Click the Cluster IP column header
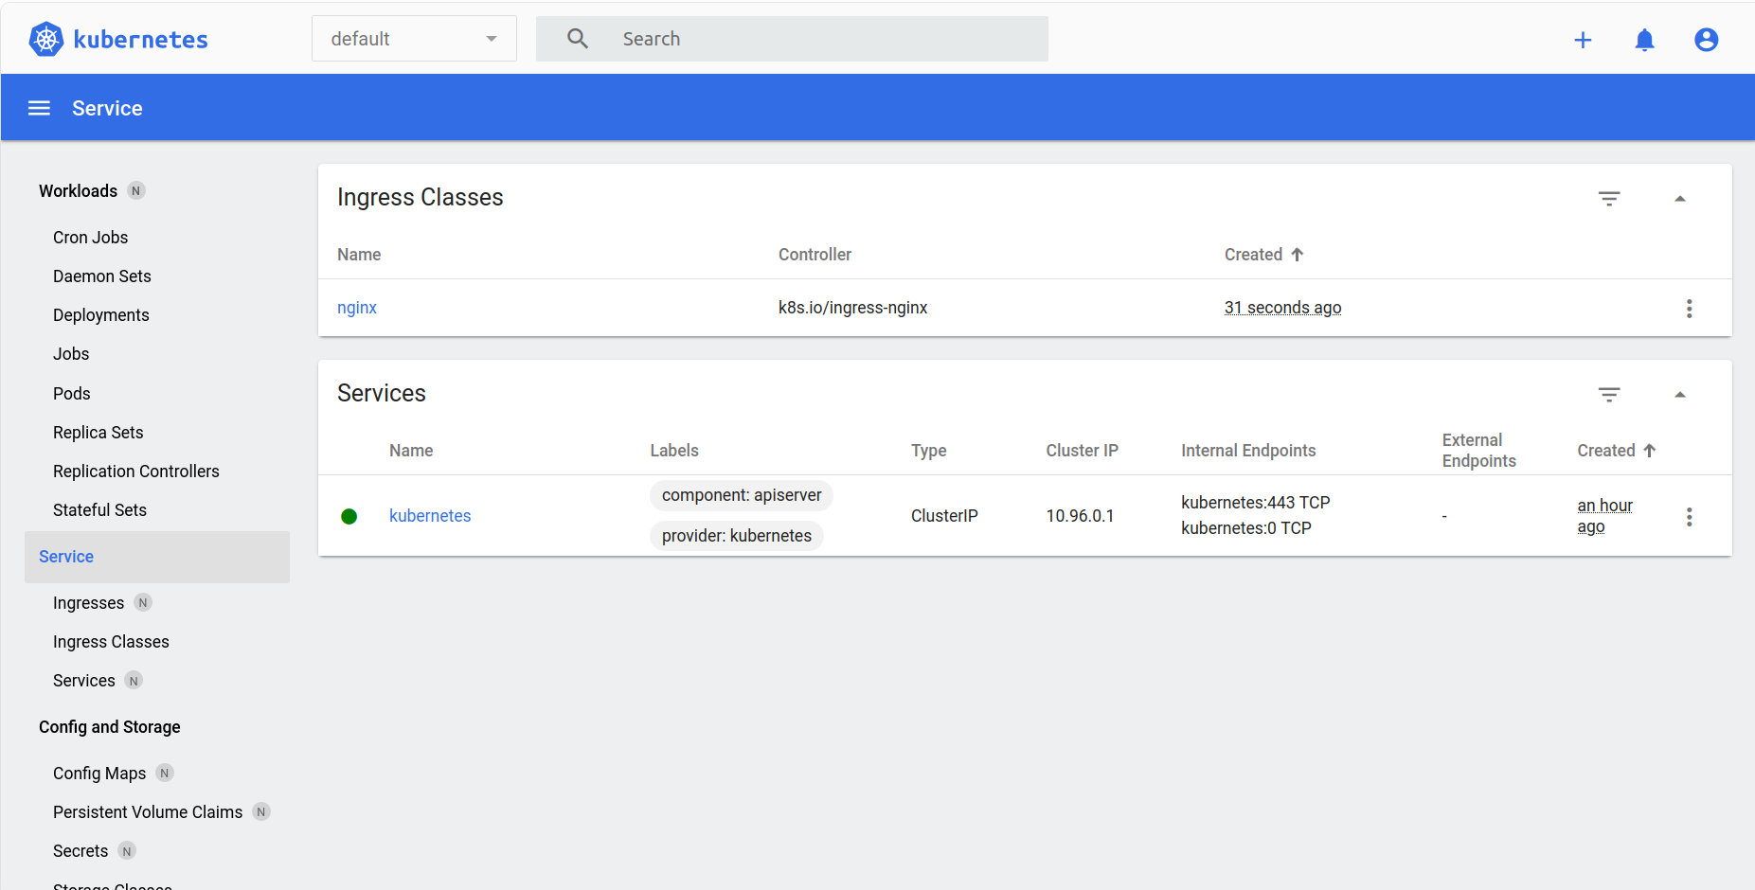1755x890 pixels. click(1083, 451)
